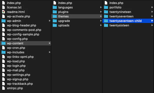Click the wp-config.php file icon
154x93 pixels.
(x=3, y=39)
